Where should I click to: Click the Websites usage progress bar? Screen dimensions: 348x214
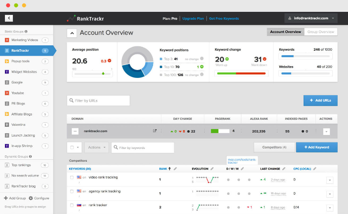306,73
